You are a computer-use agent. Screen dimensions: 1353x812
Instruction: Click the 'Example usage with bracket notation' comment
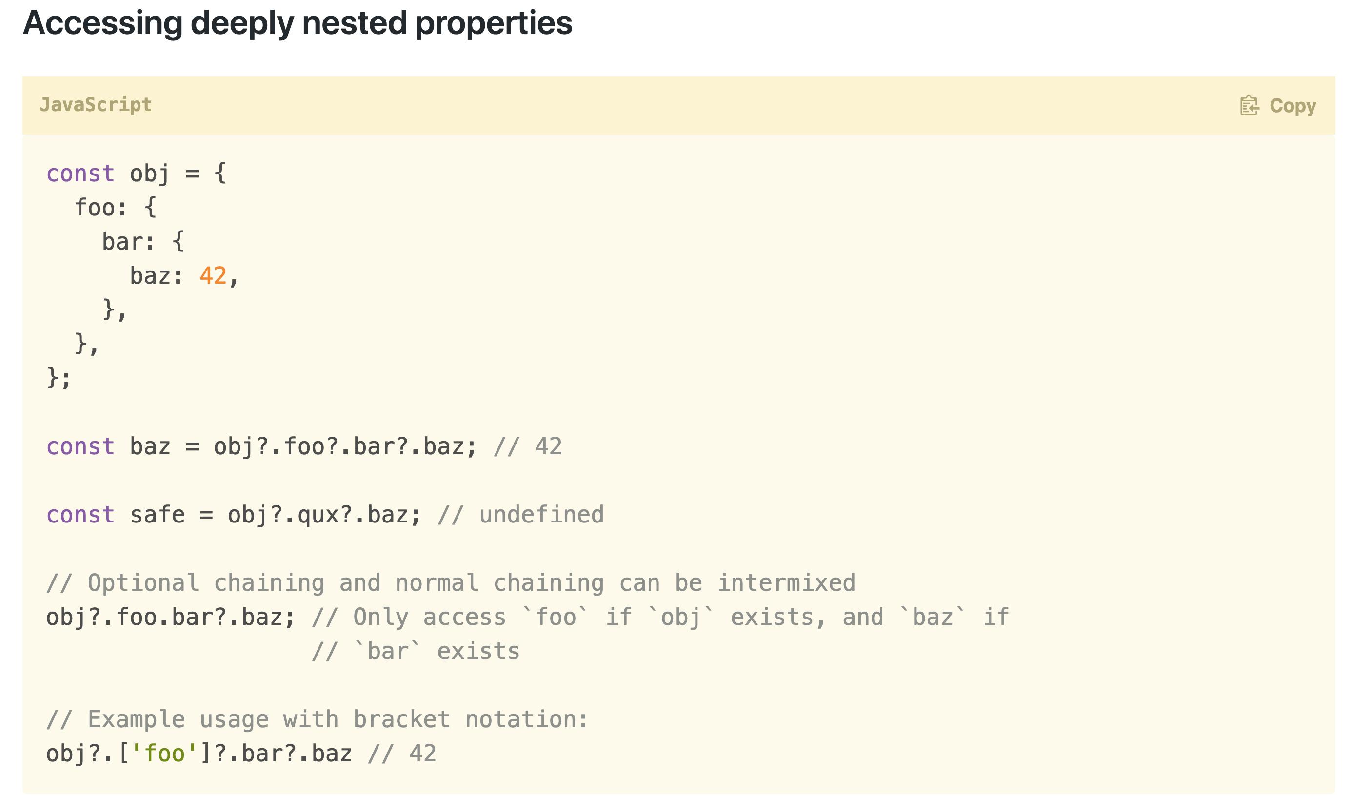click(x=317, y=719)
